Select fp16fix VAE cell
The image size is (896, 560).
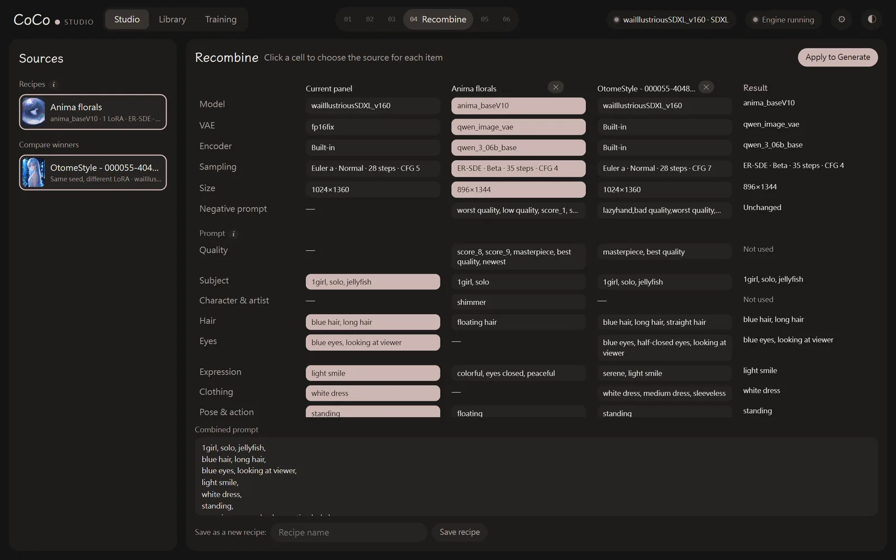[373, 127]
